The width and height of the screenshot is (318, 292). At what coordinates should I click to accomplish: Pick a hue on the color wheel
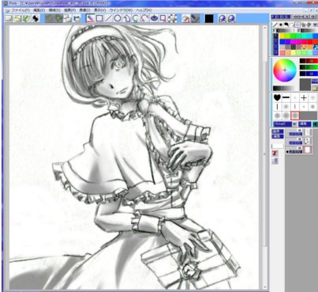(285, 70)
